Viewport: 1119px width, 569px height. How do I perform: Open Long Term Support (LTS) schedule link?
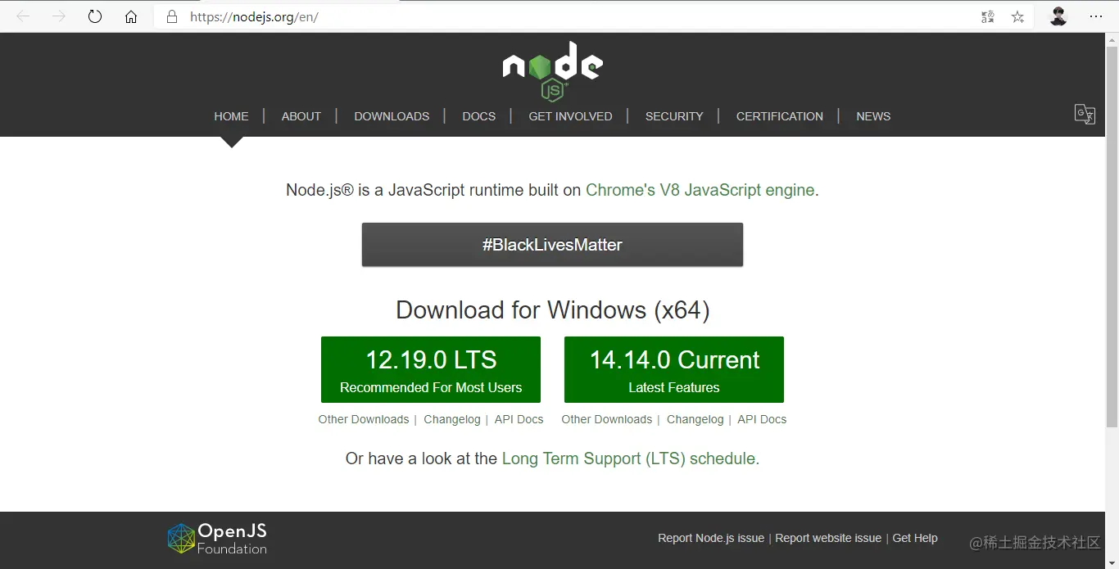pos(630,458)
